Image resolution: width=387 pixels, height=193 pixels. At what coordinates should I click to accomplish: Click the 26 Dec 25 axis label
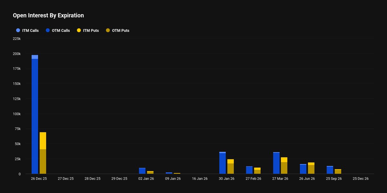pyautogui.click(x=39, y=179)
